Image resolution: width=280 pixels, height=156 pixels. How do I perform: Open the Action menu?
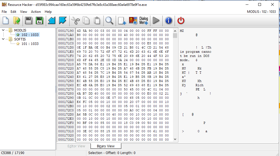[36, 12]
